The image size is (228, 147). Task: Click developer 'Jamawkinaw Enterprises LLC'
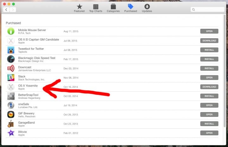[35, 70]
